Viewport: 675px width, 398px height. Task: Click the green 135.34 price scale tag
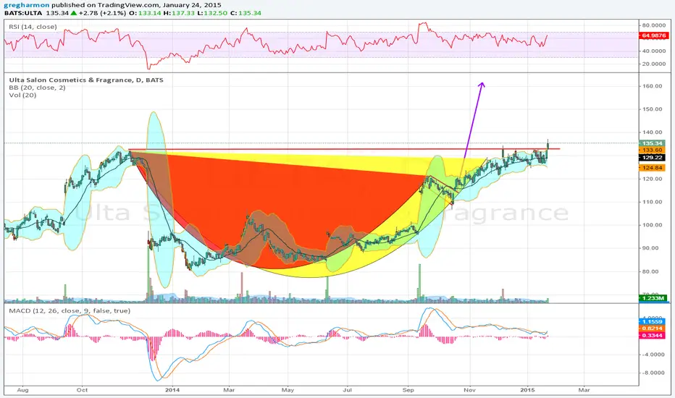point(653,143)
